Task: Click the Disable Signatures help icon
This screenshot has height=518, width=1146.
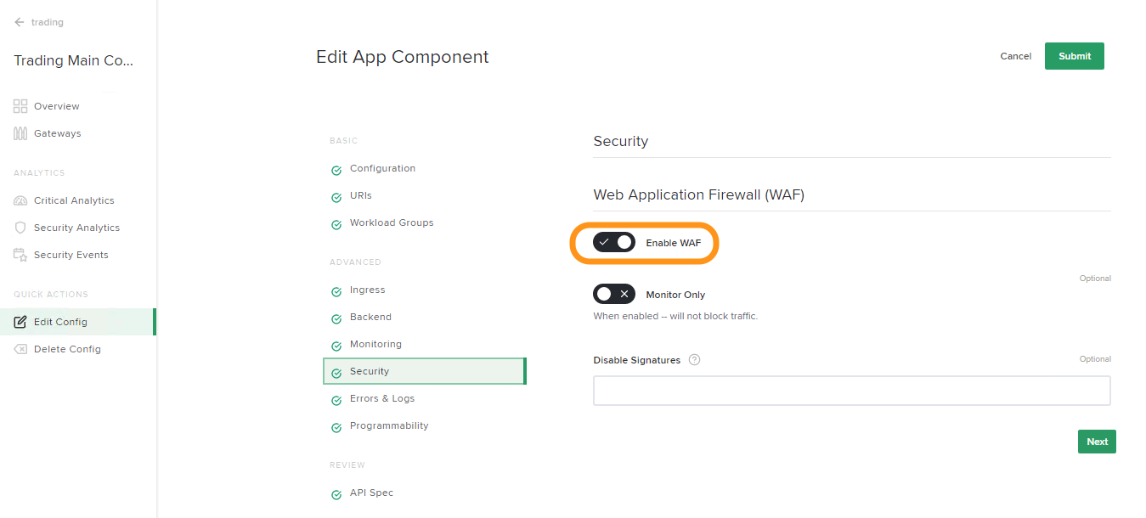Action: tap(694, 360)
